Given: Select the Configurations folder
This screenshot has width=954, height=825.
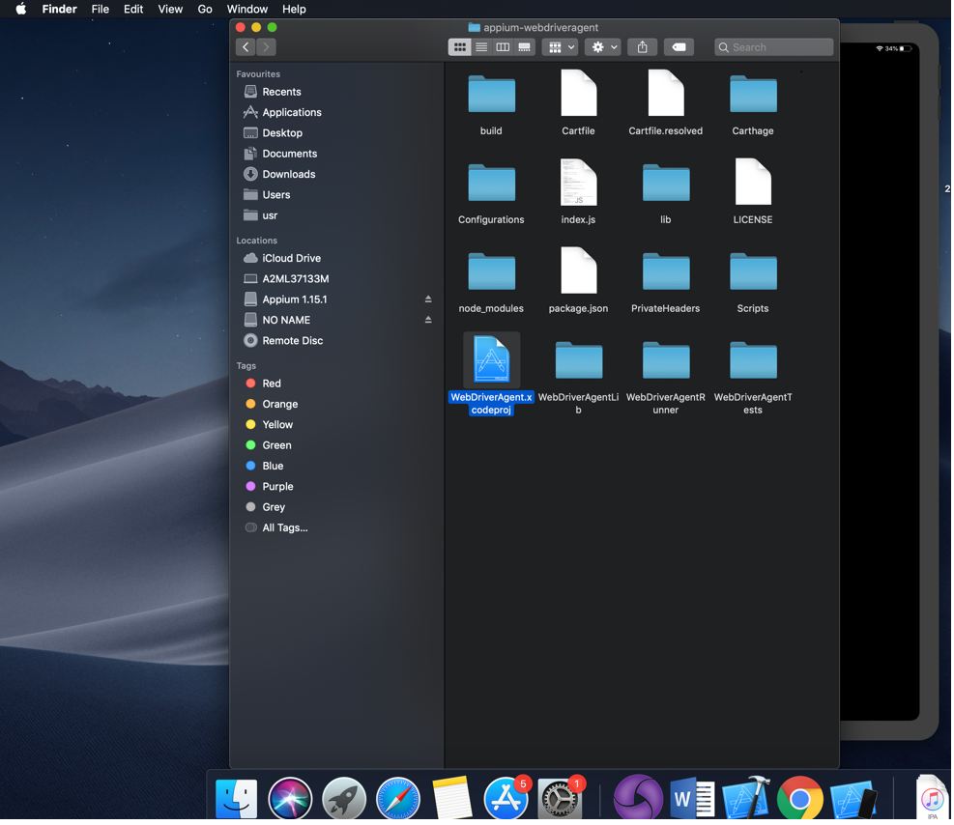Looking at the screenshot, I should 491,184.
